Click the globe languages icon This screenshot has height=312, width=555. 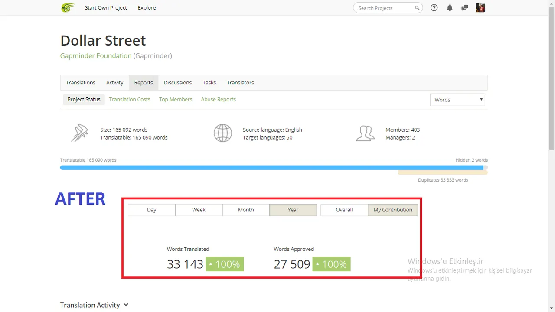click(223, 133)
